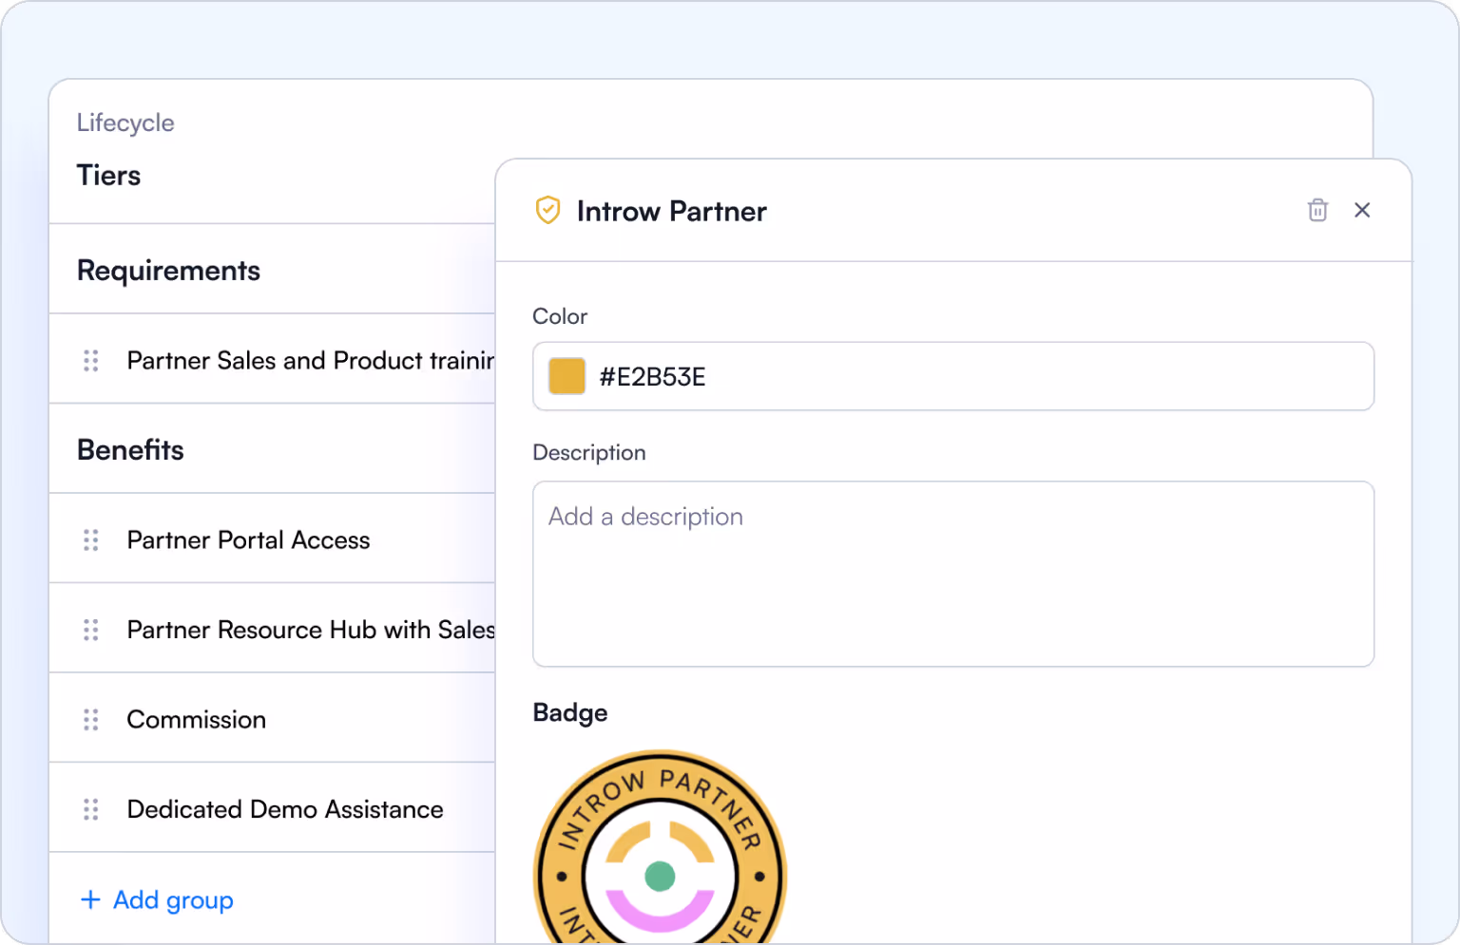
Task: Click the Benefits group heading
Action: point(130,450)
